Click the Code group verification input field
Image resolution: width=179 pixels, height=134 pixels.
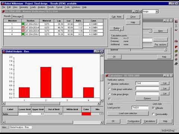point(147,88)
